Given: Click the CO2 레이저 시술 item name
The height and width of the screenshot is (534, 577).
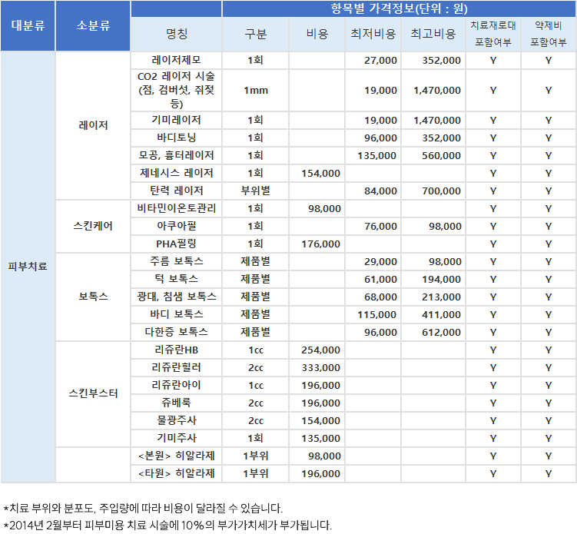Looking at the screenshot, I should pyautogui.click(x=177, y=90).
